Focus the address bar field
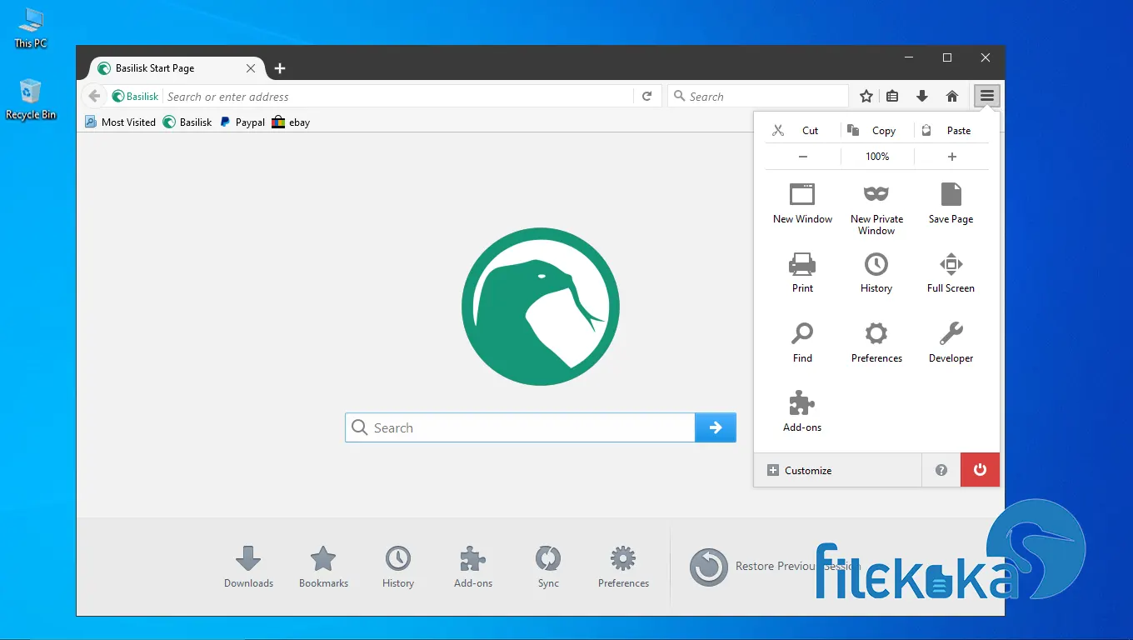Viewport: 1133px width, 640px height. (x=398, y=97)
